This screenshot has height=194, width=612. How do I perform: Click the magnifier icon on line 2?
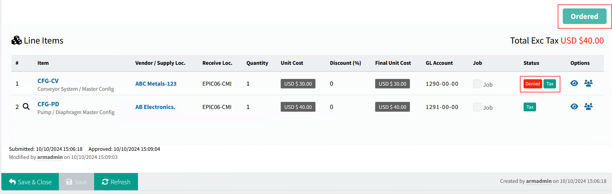26,107
